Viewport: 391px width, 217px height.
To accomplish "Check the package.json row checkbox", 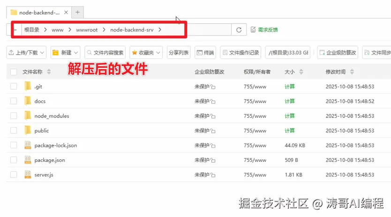I will tap(14, 160).
